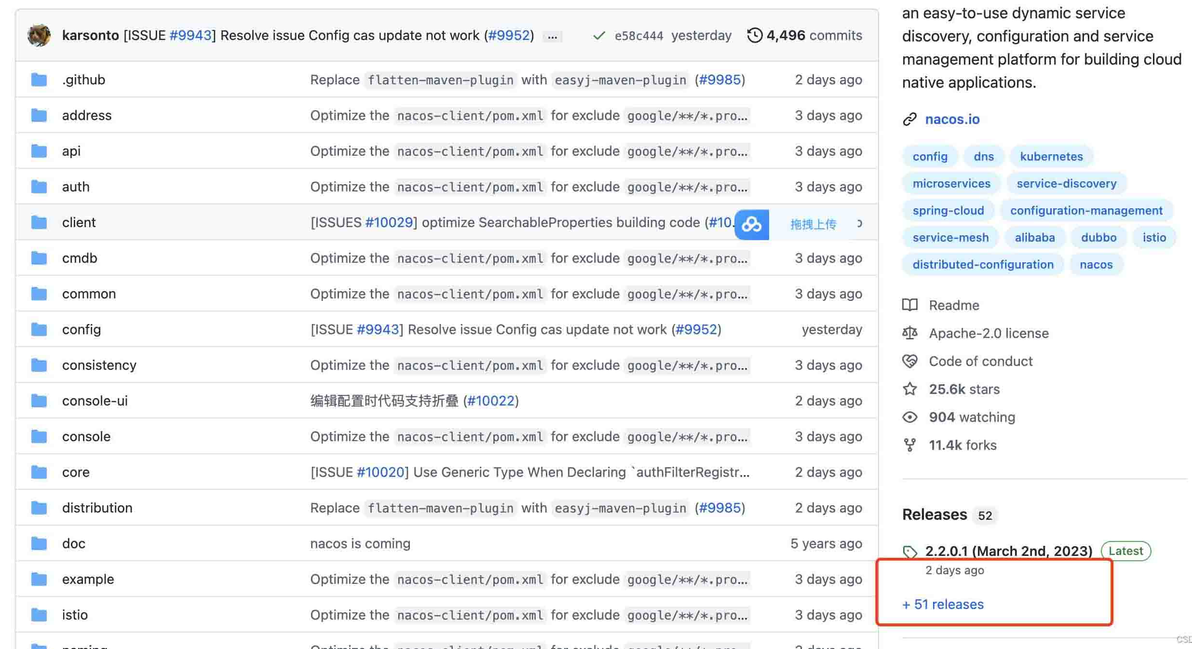
Task: Open the common directory
Action: pos(89,294)
